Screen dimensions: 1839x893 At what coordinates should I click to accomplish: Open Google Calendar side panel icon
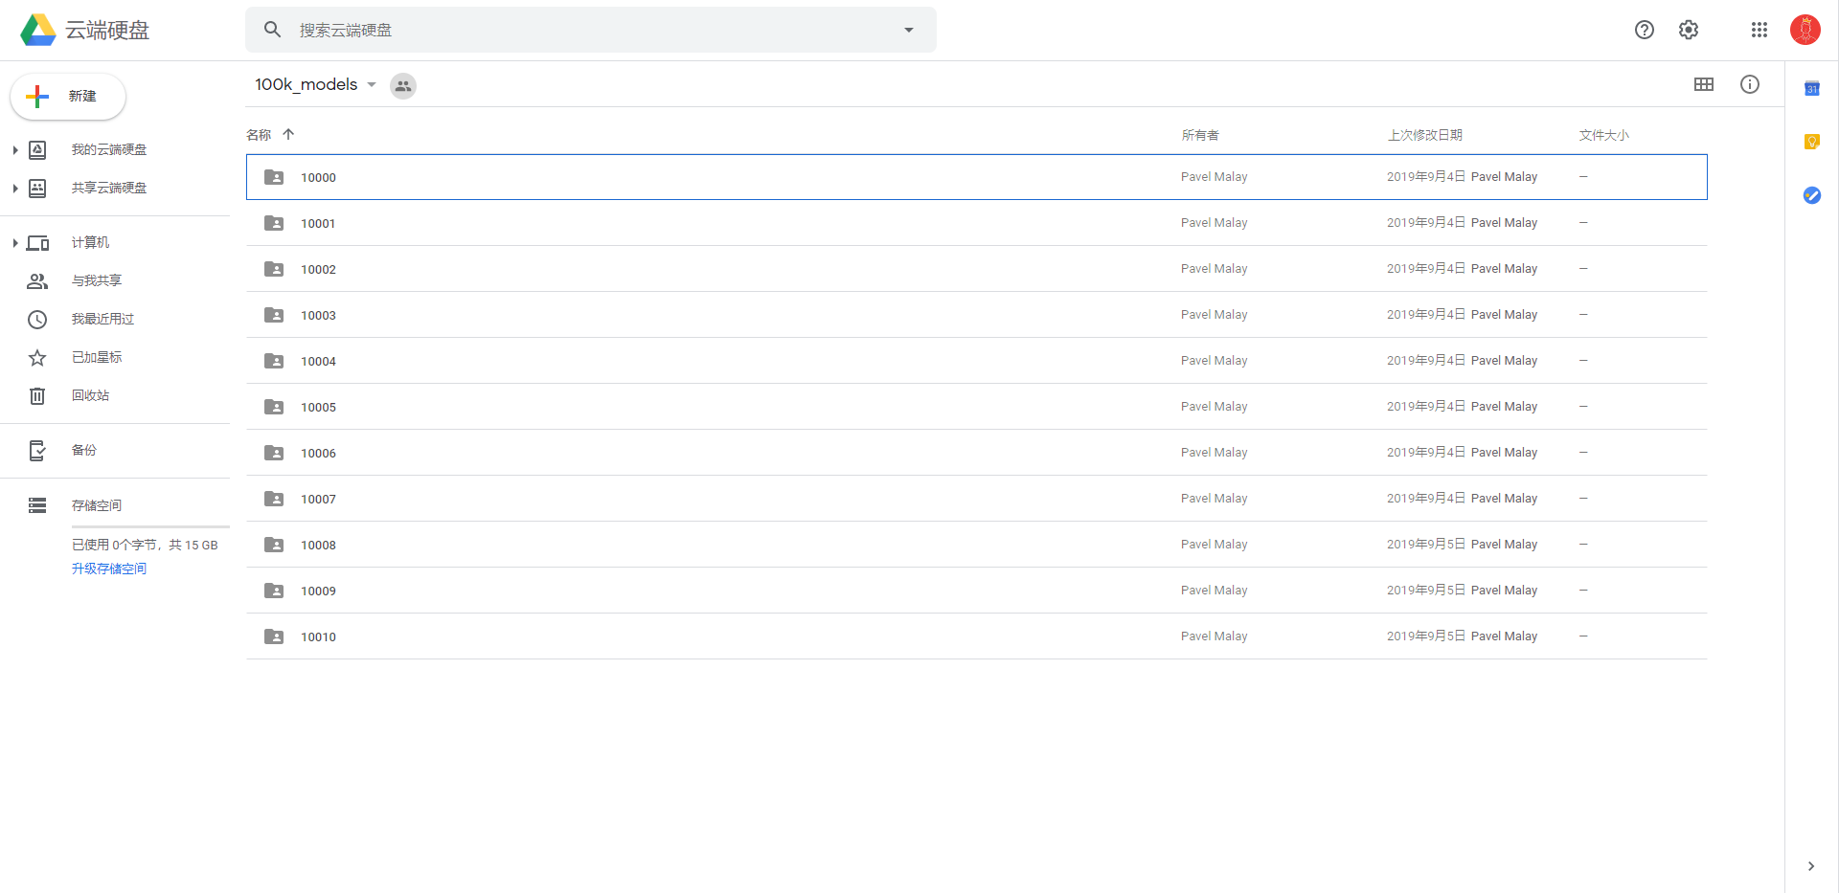pos(1812,89)
